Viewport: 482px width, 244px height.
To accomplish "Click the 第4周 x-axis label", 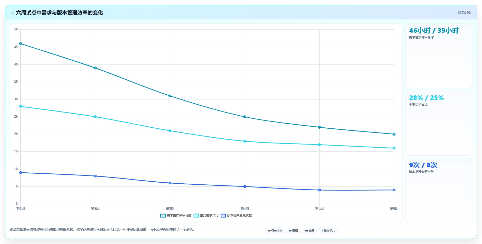I will (245, 208).
